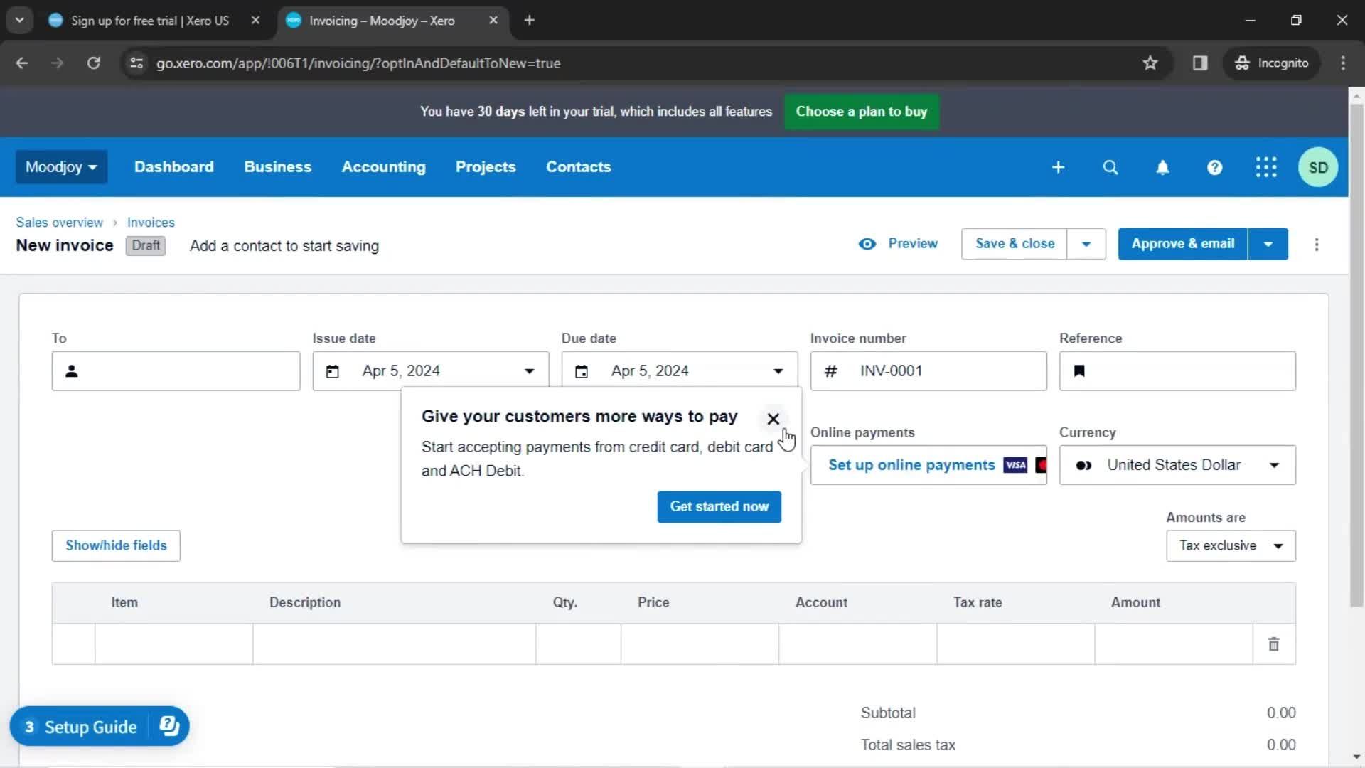Click the Preview eye button

899,244
